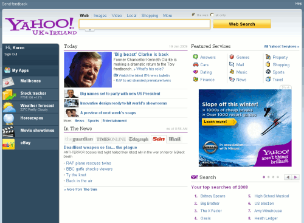Click the News service icon

click(232, 79)
